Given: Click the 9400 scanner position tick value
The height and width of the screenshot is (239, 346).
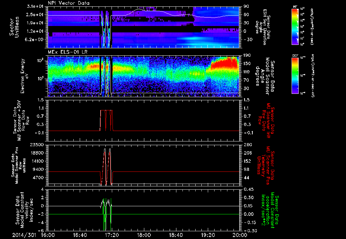Looking at the screenshot, I should (38, 169).
